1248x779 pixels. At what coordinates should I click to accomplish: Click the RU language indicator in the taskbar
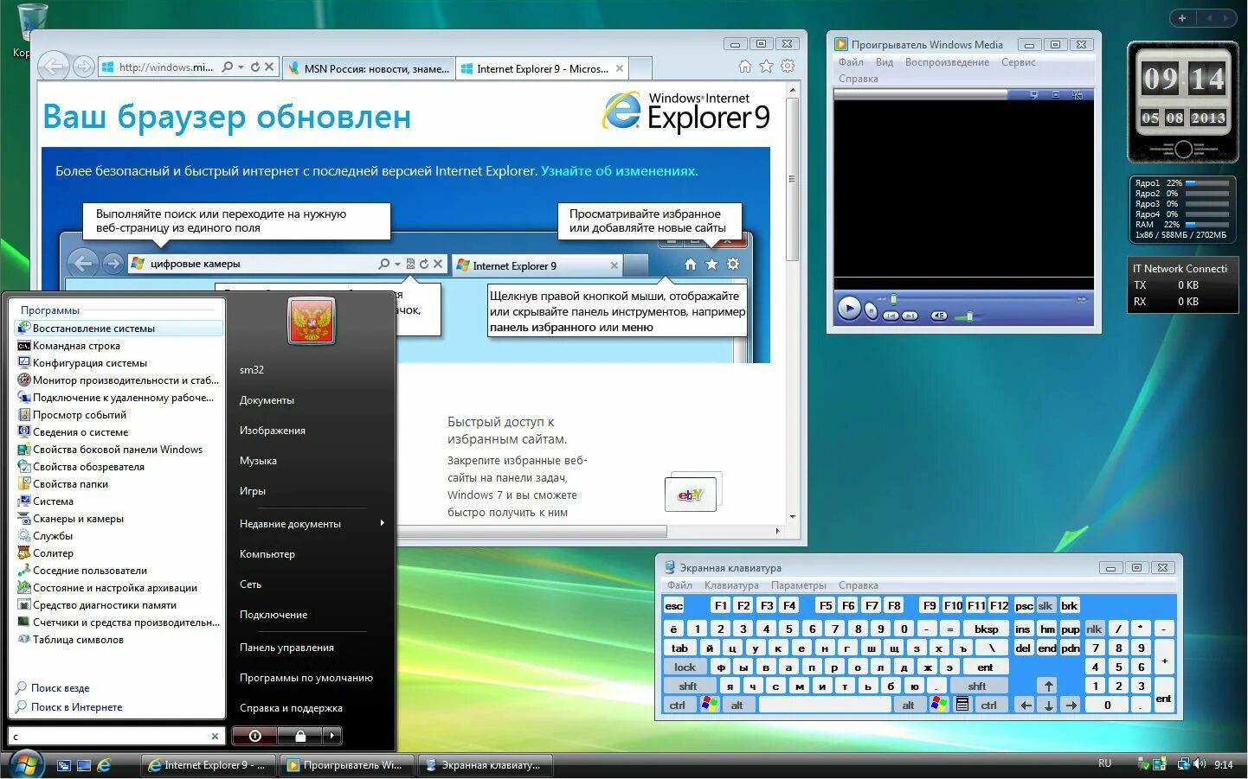pos(1104,763)
